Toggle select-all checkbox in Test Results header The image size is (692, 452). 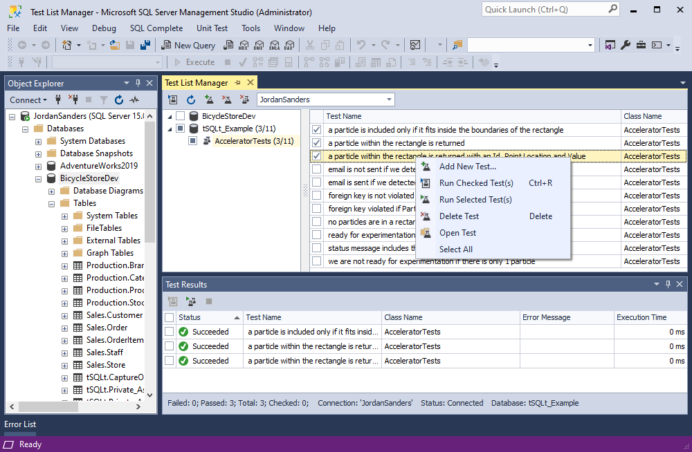tap(169, 317)
